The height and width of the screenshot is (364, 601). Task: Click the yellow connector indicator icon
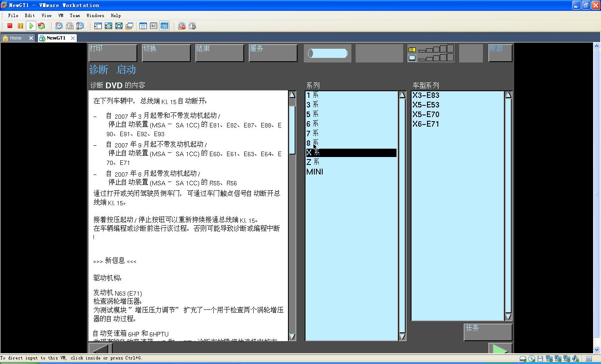tap(412, 50)
